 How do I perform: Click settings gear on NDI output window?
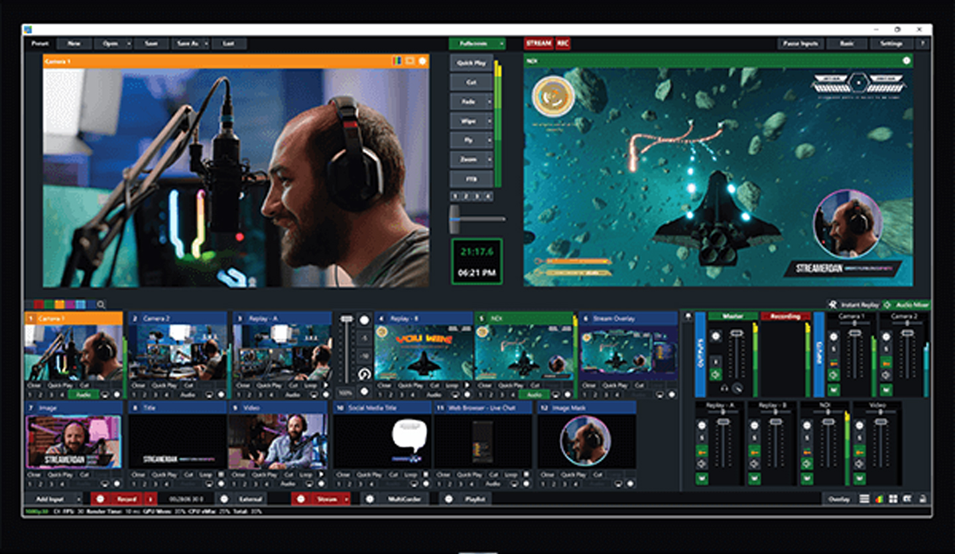pyautogui.click(x=906, y=61)
